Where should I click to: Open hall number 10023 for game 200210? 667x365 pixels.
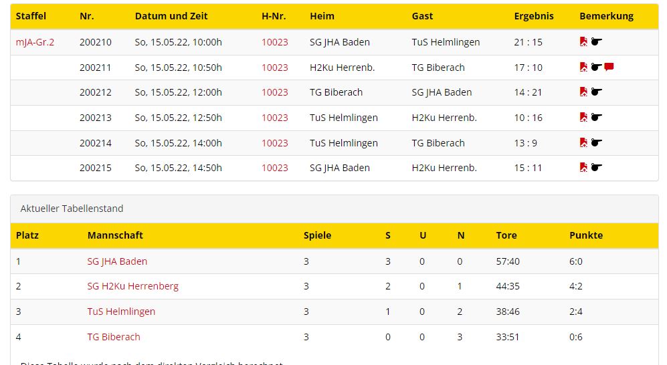click(x=275, y=42)
